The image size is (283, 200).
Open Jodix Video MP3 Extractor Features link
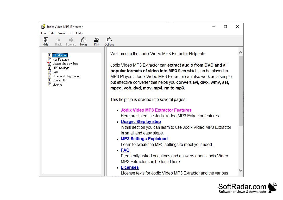click(x=156, y=110)
